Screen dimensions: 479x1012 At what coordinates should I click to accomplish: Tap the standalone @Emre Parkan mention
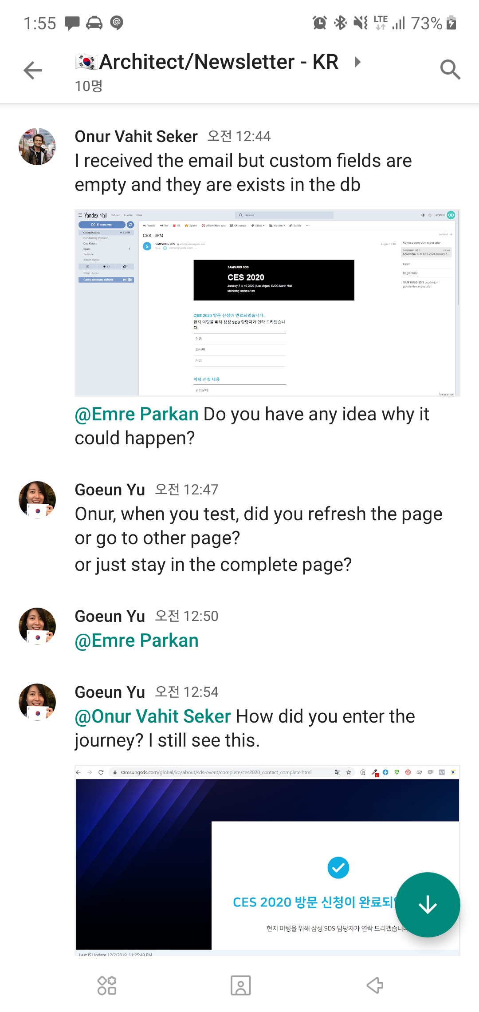(x=137, y=640)
